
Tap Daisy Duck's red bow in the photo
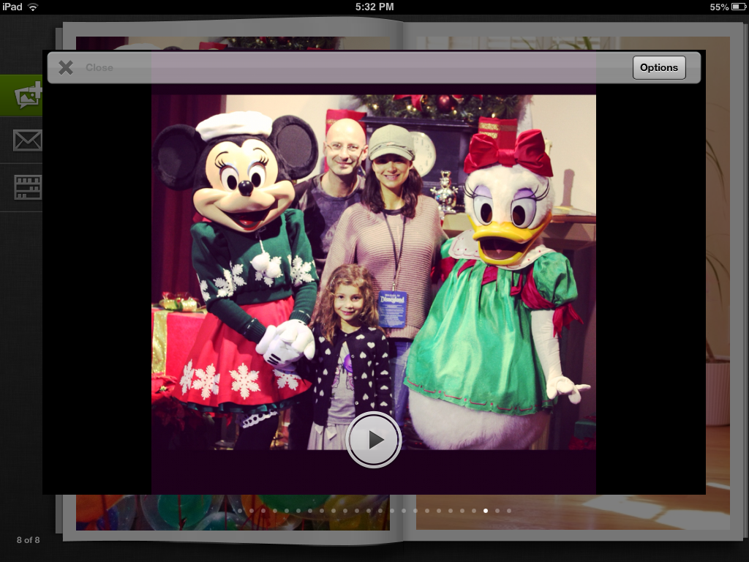[508, 151]
